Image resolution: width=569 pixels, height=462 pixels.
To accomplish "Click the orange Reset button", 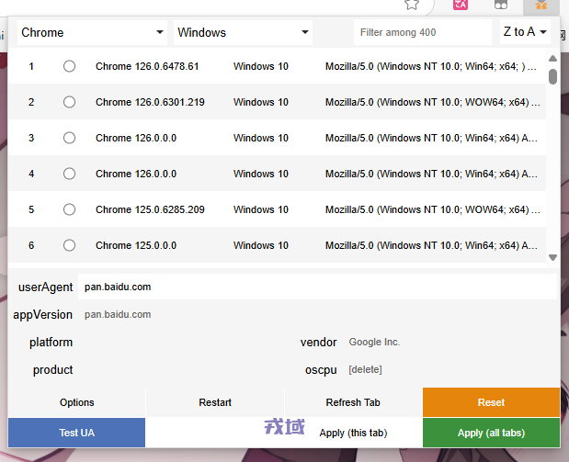I will pyautogui.click(x=492, y=402).
